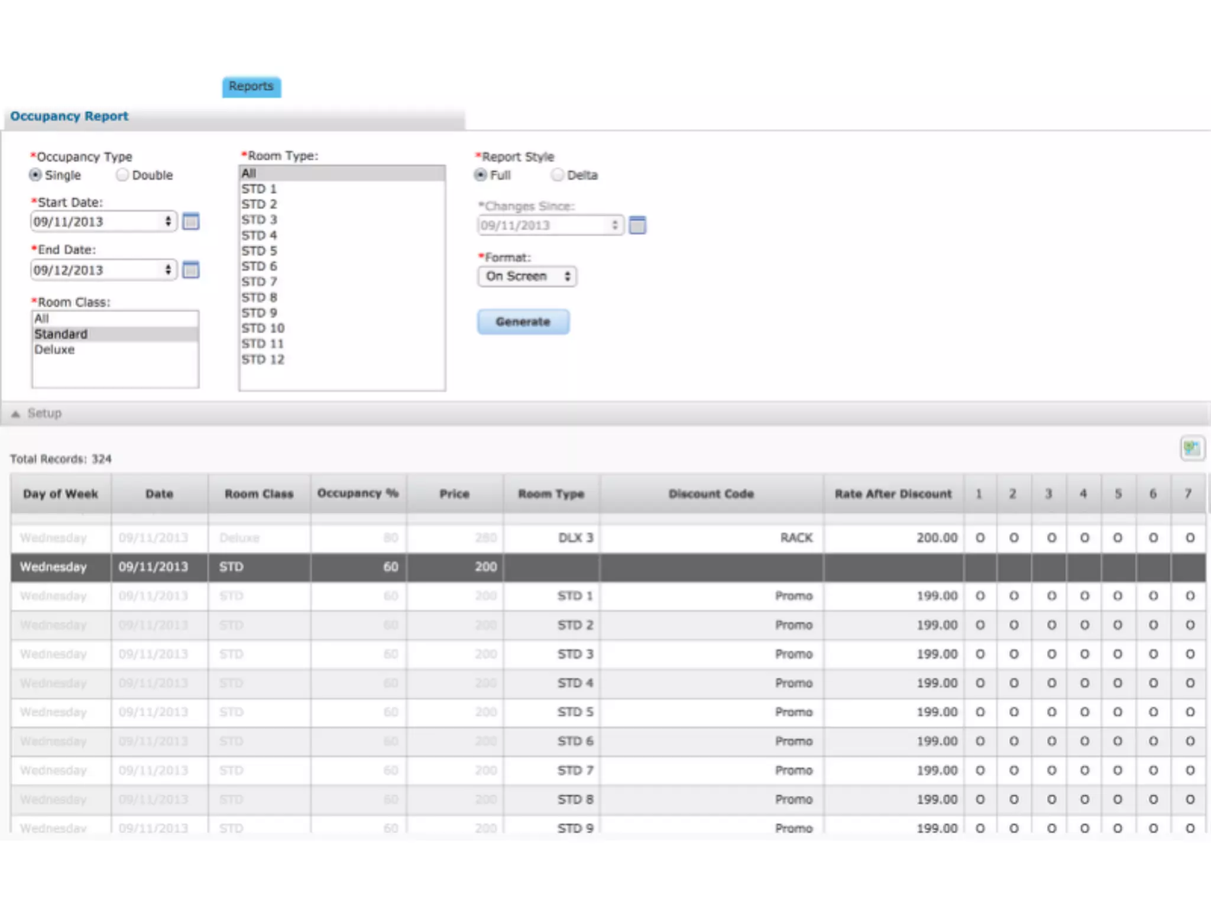Image resolution: width=1211 pixels, height=908 pixels.
Task: Choose All in the Room Class list
Action: click(41, 319)
